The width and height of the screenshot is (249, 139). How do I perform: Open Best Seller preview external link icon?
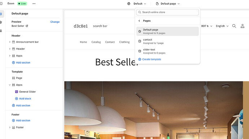[x=27, y=26]
